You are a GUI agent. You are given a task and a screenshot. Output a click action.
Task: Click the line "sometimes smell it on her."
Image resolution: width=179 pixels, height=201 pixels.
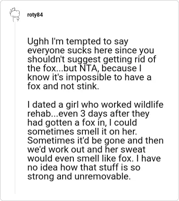[82, 131]
